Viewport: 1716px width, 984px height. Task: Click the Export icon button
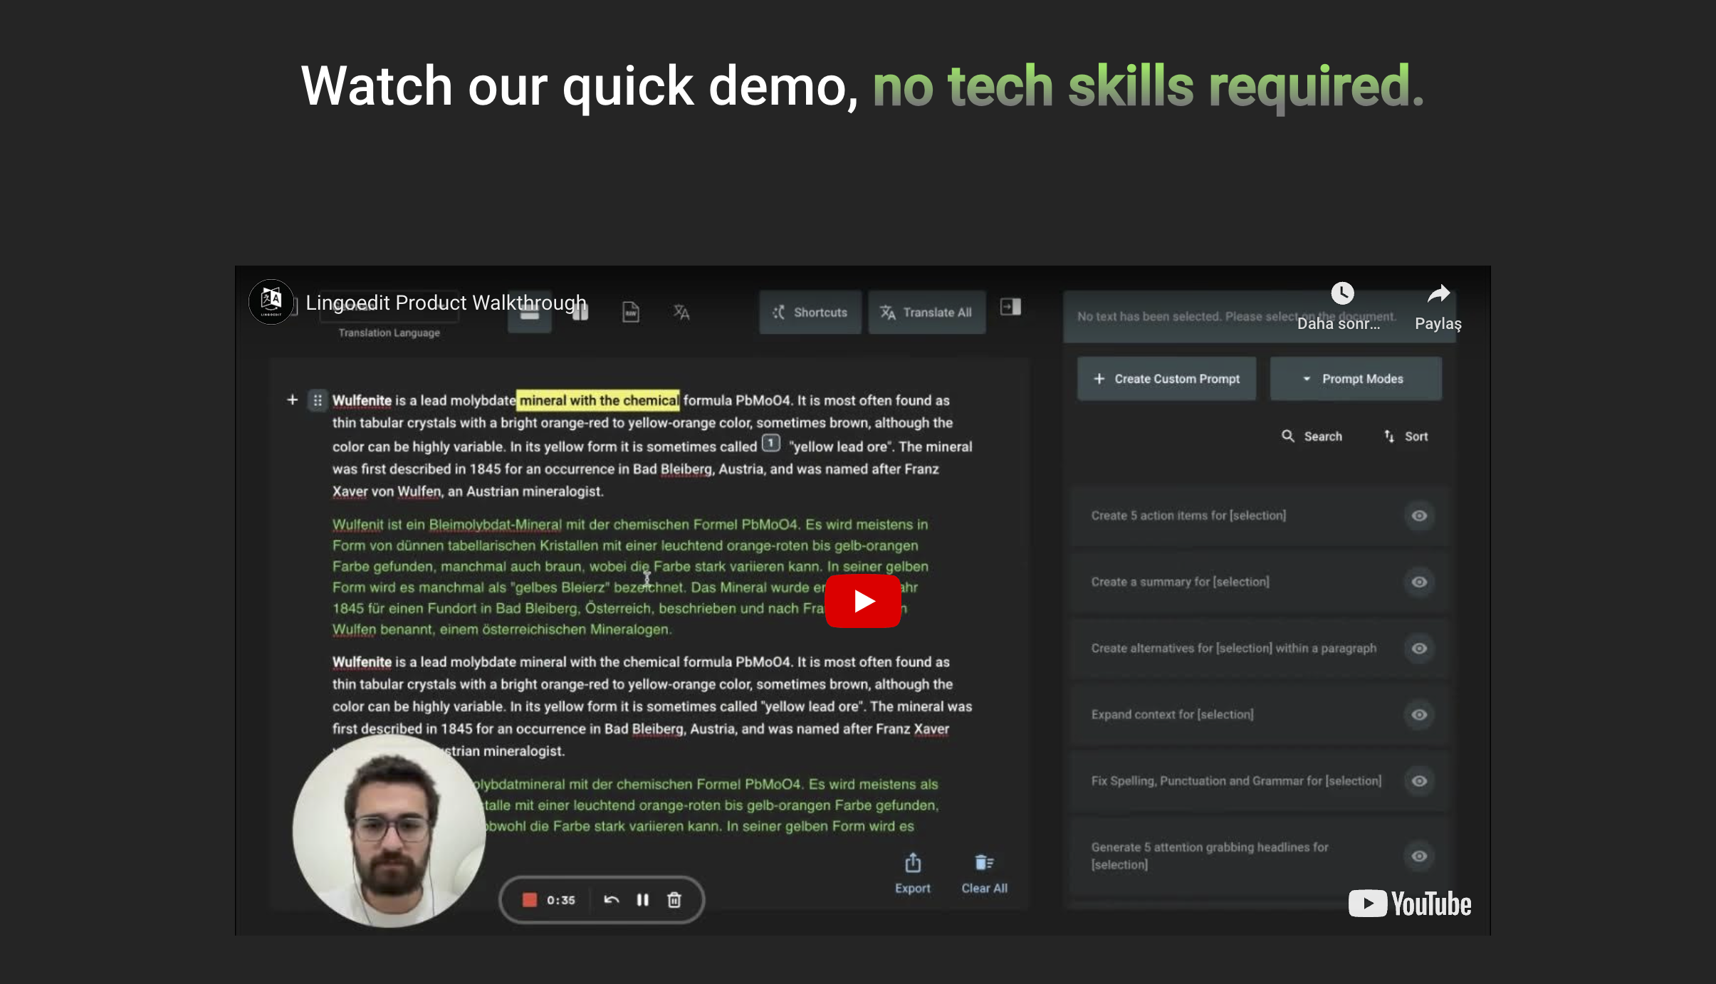click(x=913, y=874)
